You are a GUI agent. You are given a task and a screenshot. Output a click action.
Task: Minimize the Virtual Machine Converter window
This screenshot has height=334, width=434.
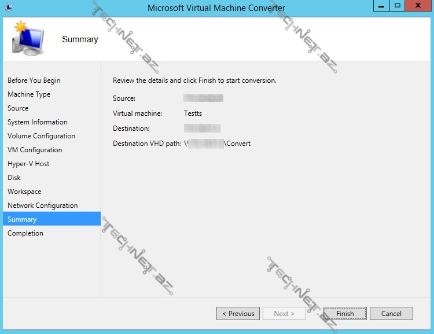tap(380, 6)
